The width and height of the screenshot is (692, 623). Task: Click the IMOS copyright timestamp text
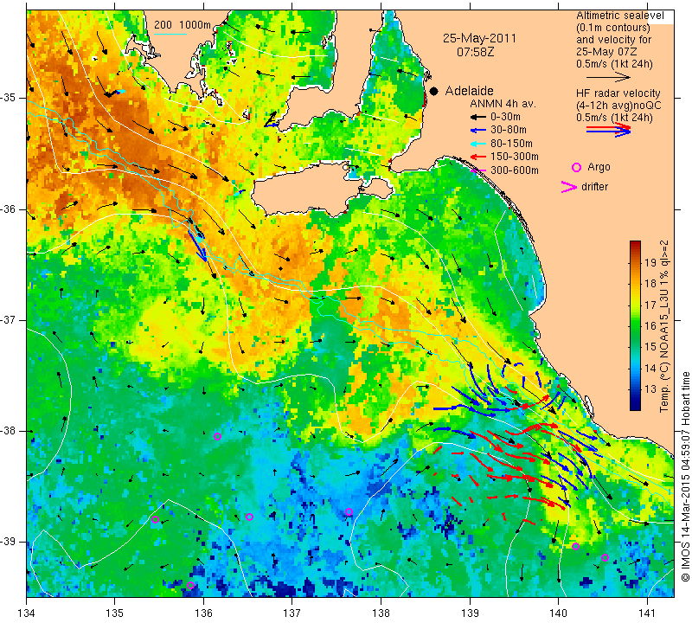(x=685, y=476)
